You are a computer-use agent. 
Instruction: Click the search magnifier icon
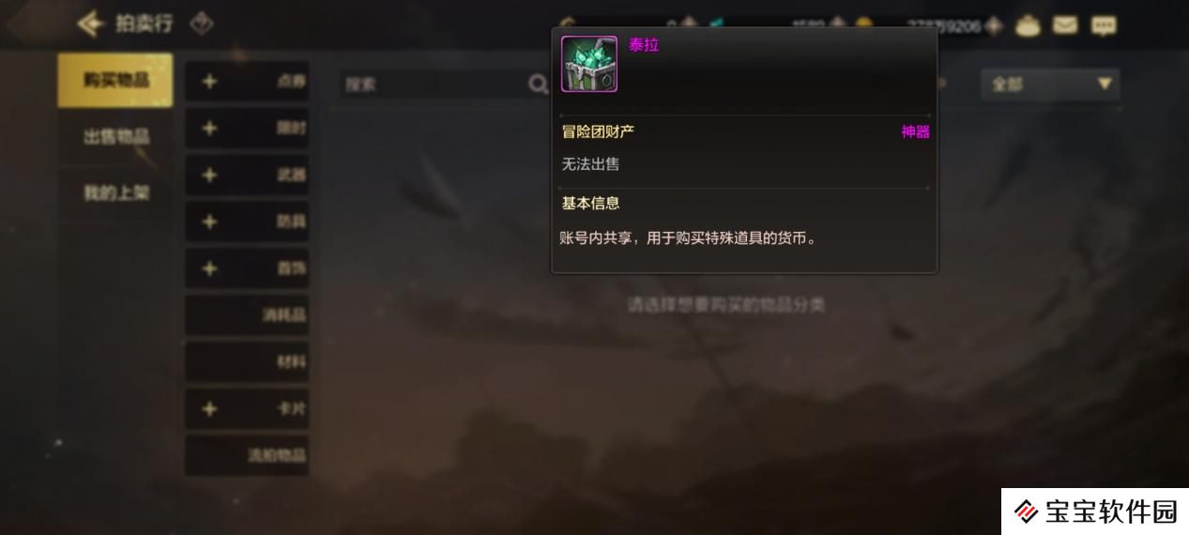538,84
